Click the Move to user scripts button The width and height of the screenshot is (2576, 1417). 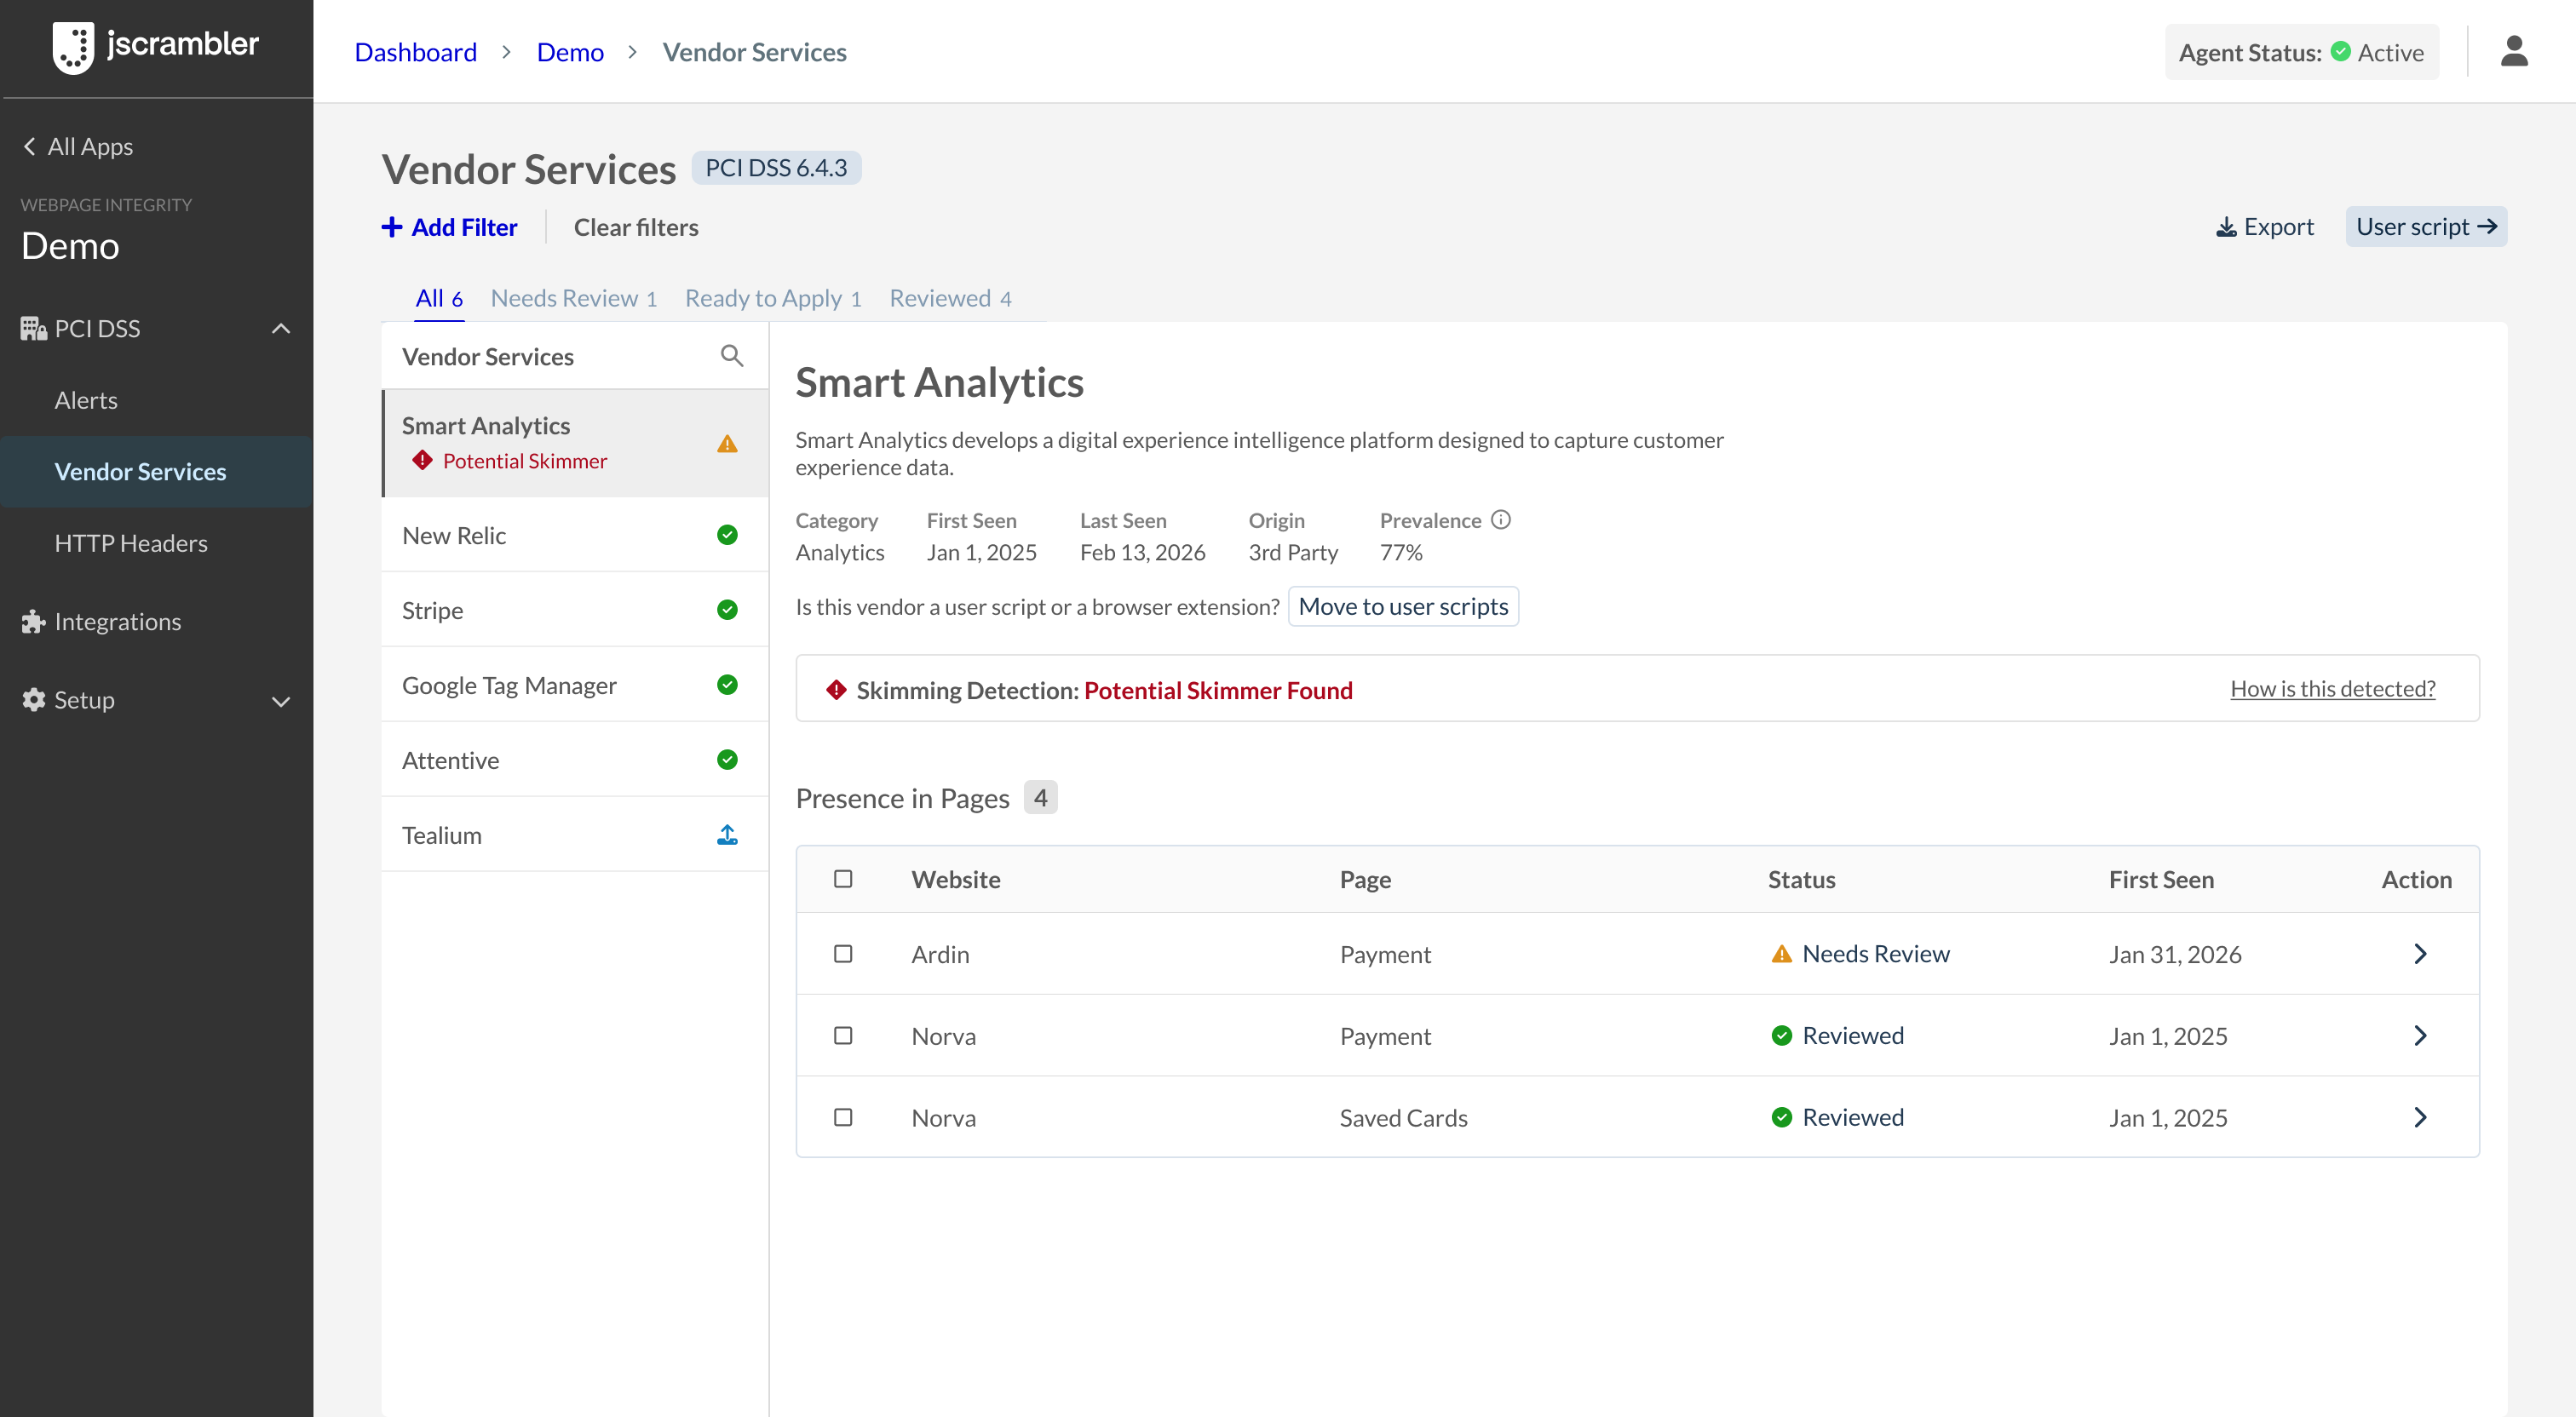[x=1404, y=606]
